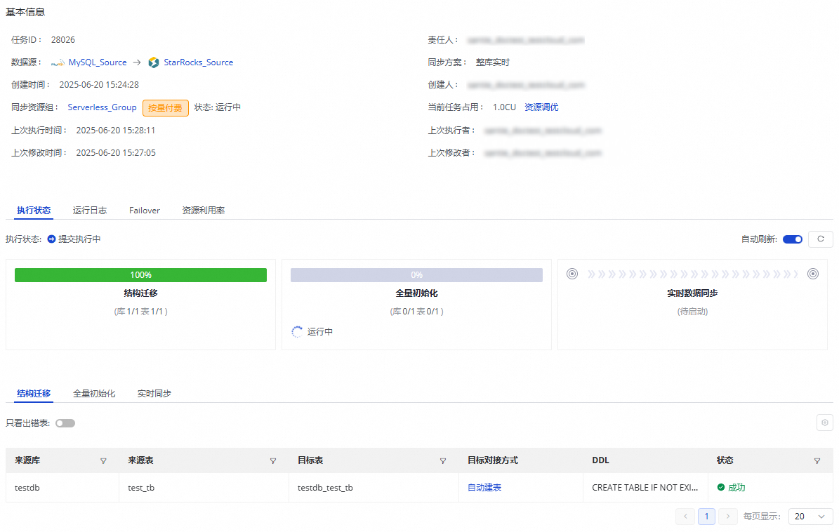This screenshot has width=839, height=532.
Task: Click the 状态: 运行中 status text
Action: pos(217,107)
